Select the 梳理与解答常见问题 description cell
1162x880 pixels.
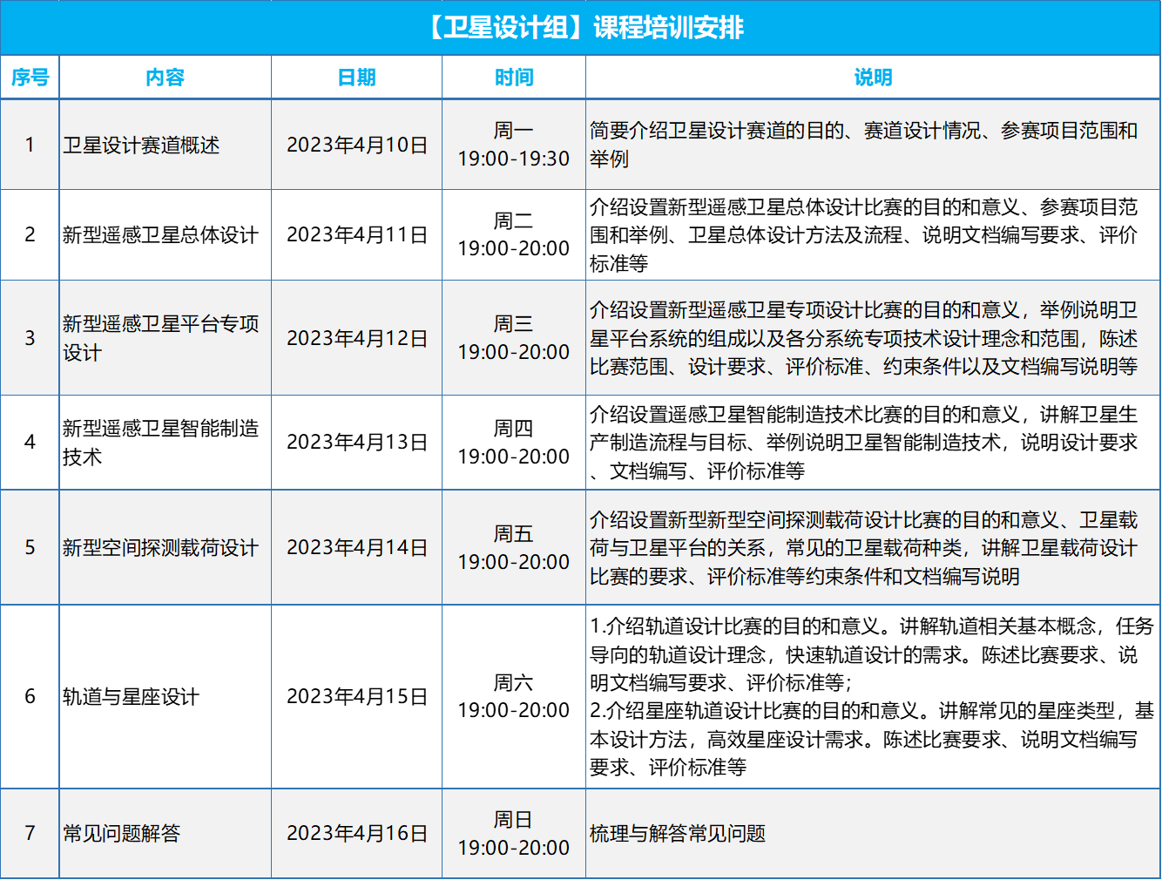coord(678,834)
